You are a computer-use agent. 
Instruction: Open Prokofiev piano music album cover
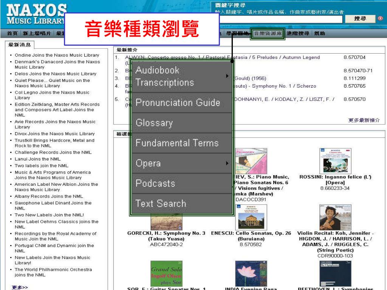point(251,161)
